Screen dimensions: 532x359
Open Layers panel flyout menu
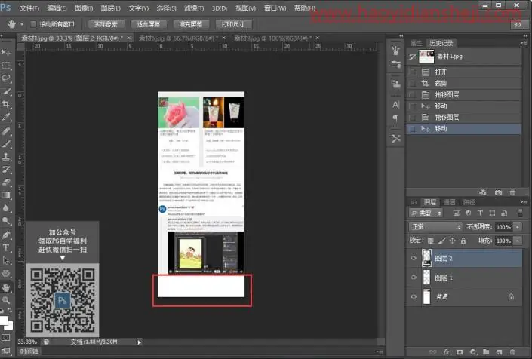[x=523, y=202]
